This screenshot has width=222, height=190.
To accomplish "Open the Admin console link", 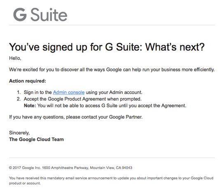I will click(x=69, y=92).
